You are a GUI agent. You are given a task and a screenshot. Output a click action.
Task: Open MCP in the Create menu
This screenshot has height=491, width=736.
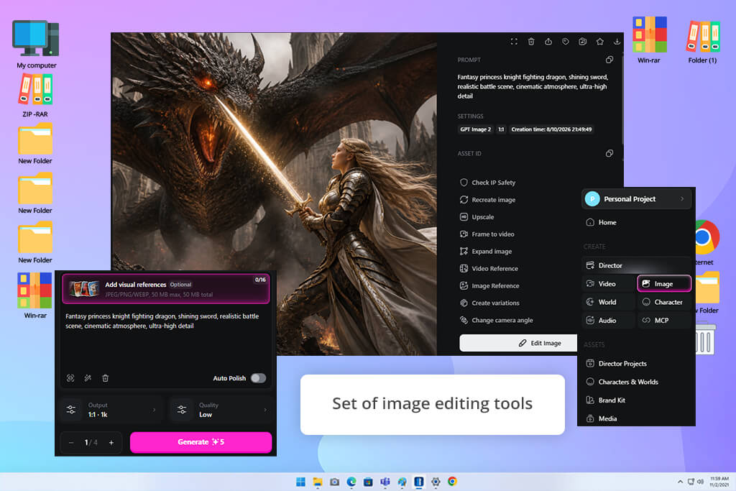[x=663, y=321]
